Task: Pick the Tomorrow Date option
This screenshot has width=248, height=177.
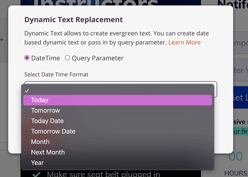Action: pos(118,131)
